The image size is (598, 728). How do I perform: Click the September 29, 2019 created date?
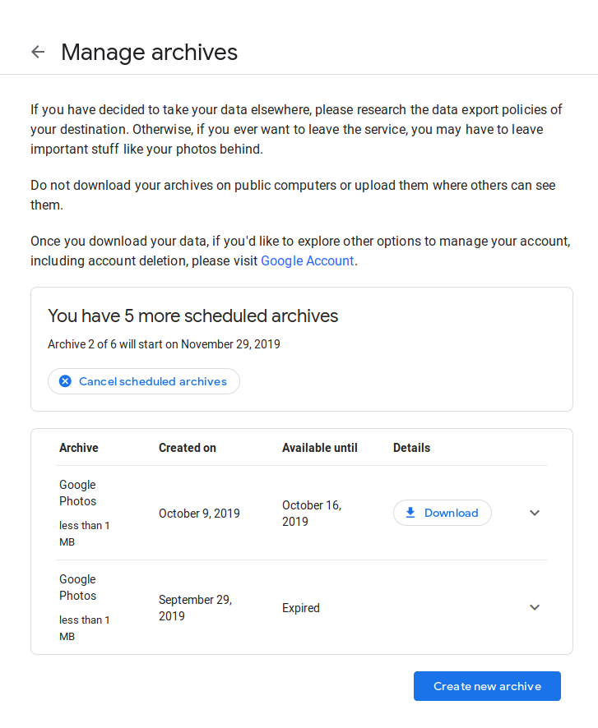pyautogui.click(x=195, y=608)
